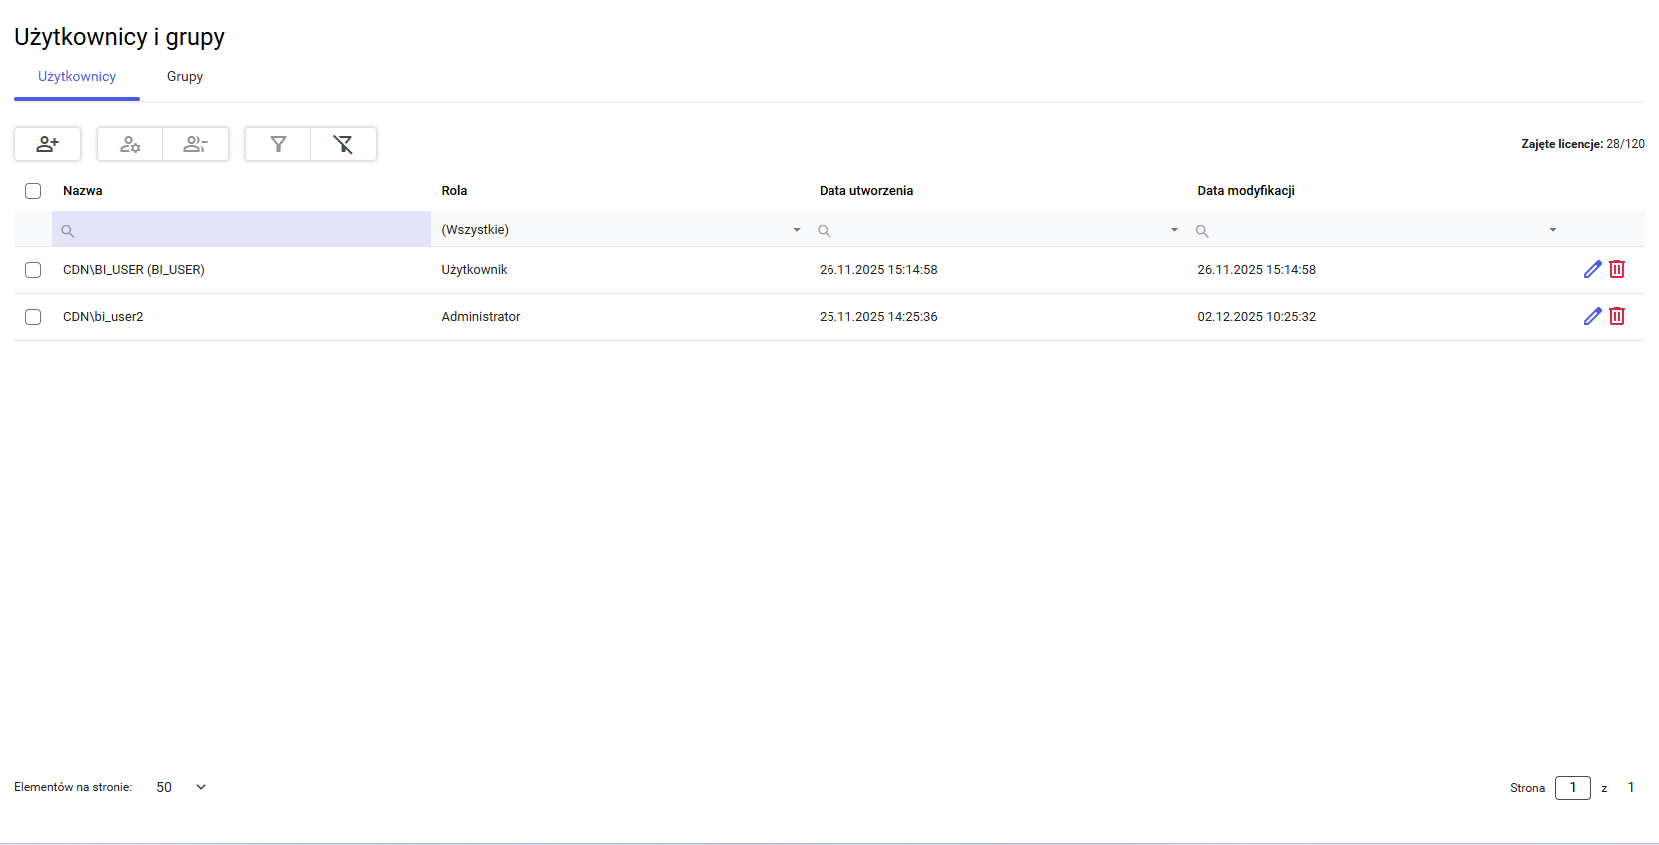Open Data modyfikacji date filter dropdown
The height and width of the screenshot is (845, 1659).
pos(1552,230)
